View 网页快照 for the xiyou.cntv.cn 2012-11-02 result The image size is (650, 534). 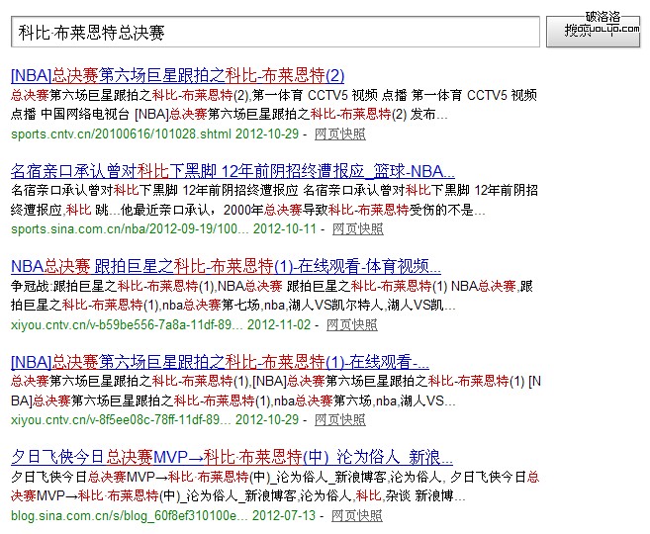pos(351,324)
